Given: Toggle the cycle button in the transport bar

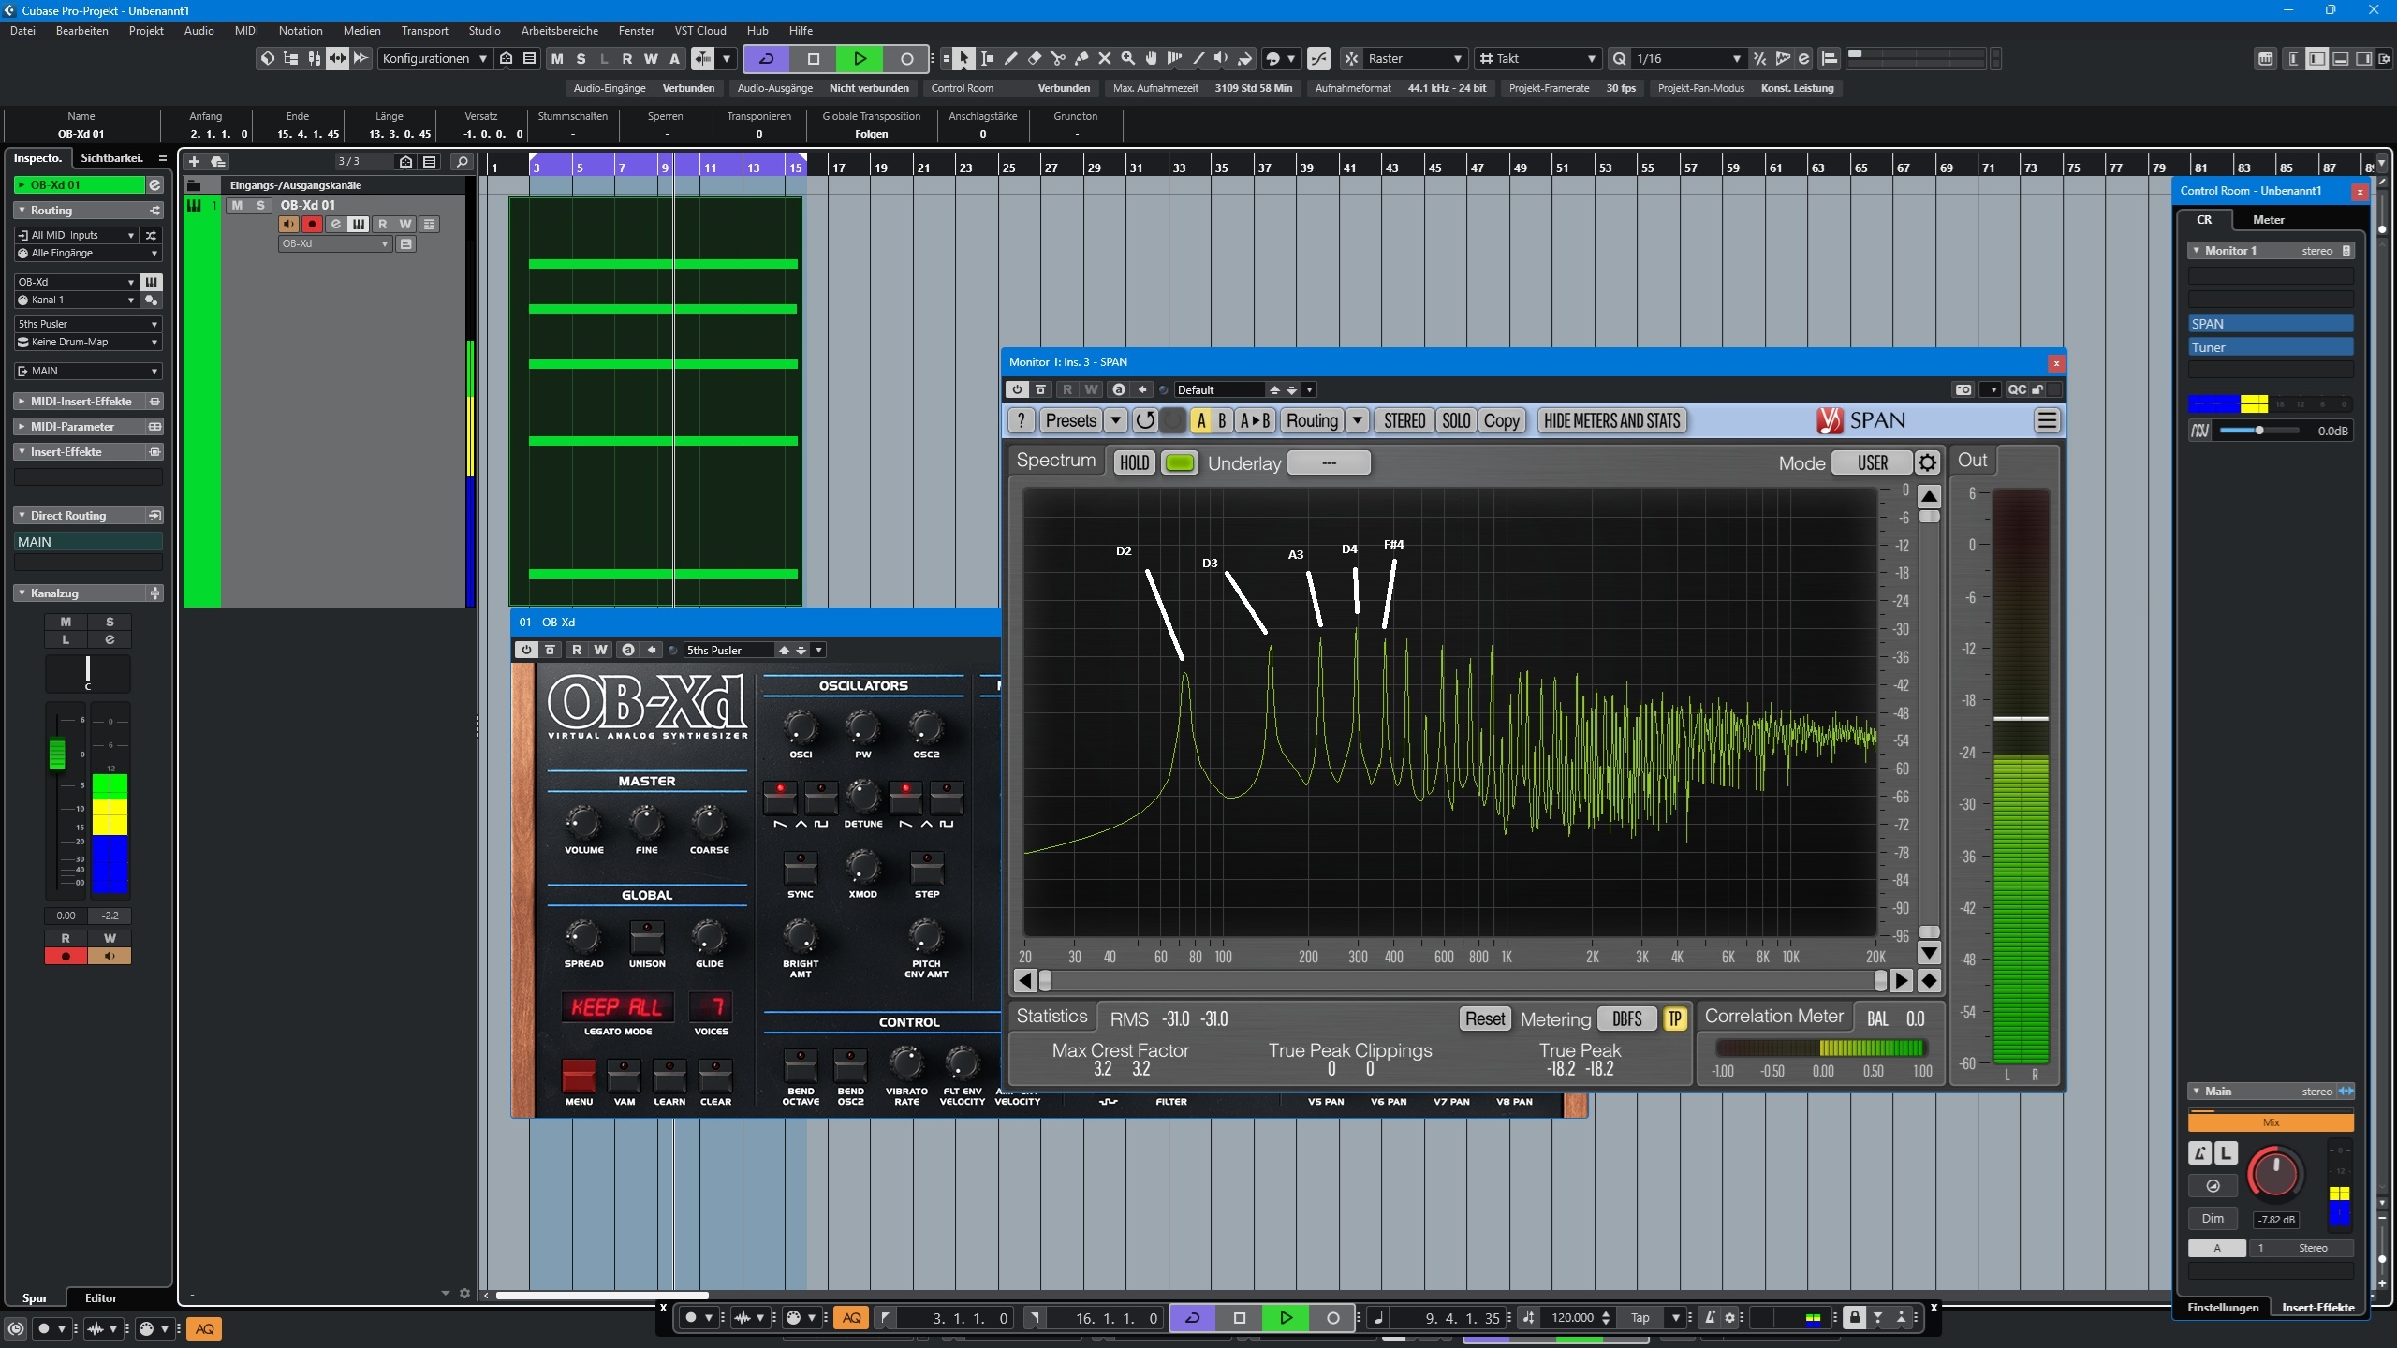Looking at the screenshot, I should pyautogui.click(x=1192, y=1318).
